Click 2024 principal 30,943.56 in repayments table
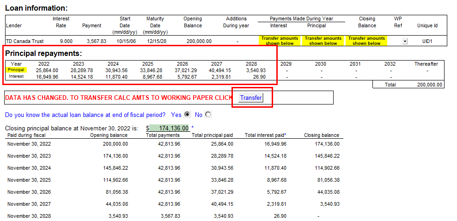Screen dimensions: 457x221 tap(116, 70)
